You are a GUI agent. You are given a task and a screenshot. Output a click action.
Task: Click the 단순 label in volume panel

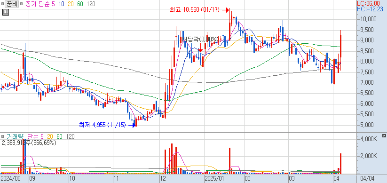[33, 136]
